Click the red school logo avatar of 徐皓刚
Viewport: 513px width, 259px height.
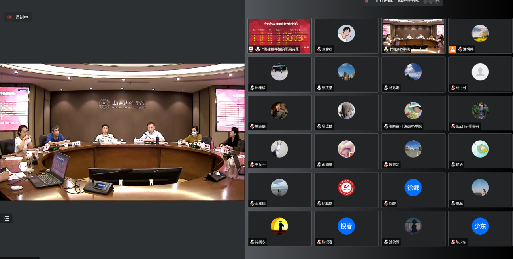[x=346, y=187]
